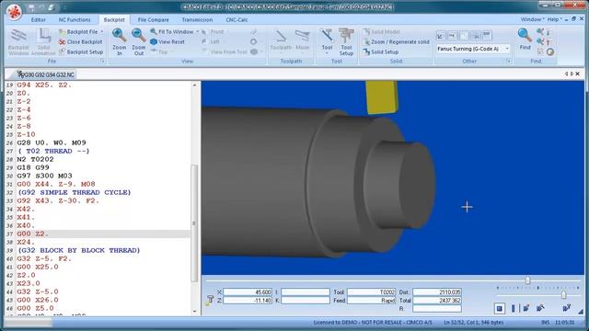Viewport: 589px width, 331px height.
Task: Open the CIMCO application menu button
Action: [14, 11]
